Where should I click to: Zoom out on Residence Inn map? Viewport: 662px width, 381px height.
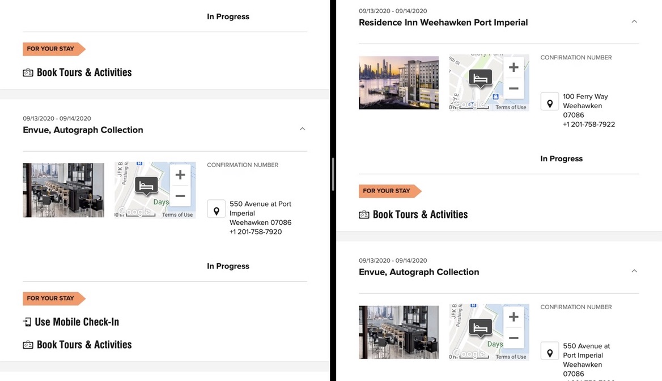point(514,88)
